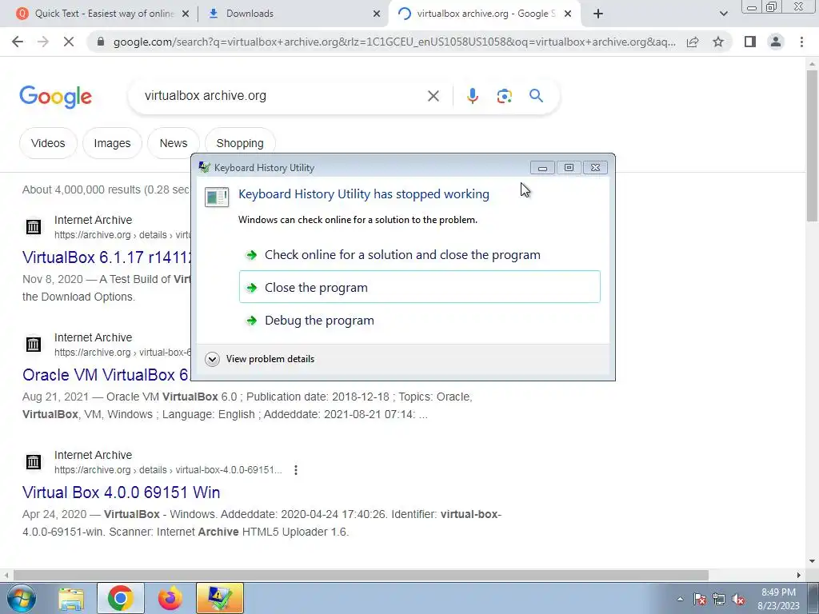The height and width of the screenshot is (614, 819).
Task: Expand View problem details
Action: click(260, 359)
